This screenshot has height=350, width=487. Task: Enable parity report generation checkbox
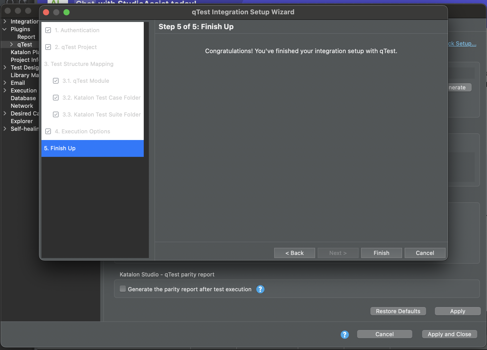tap(123, 289)
